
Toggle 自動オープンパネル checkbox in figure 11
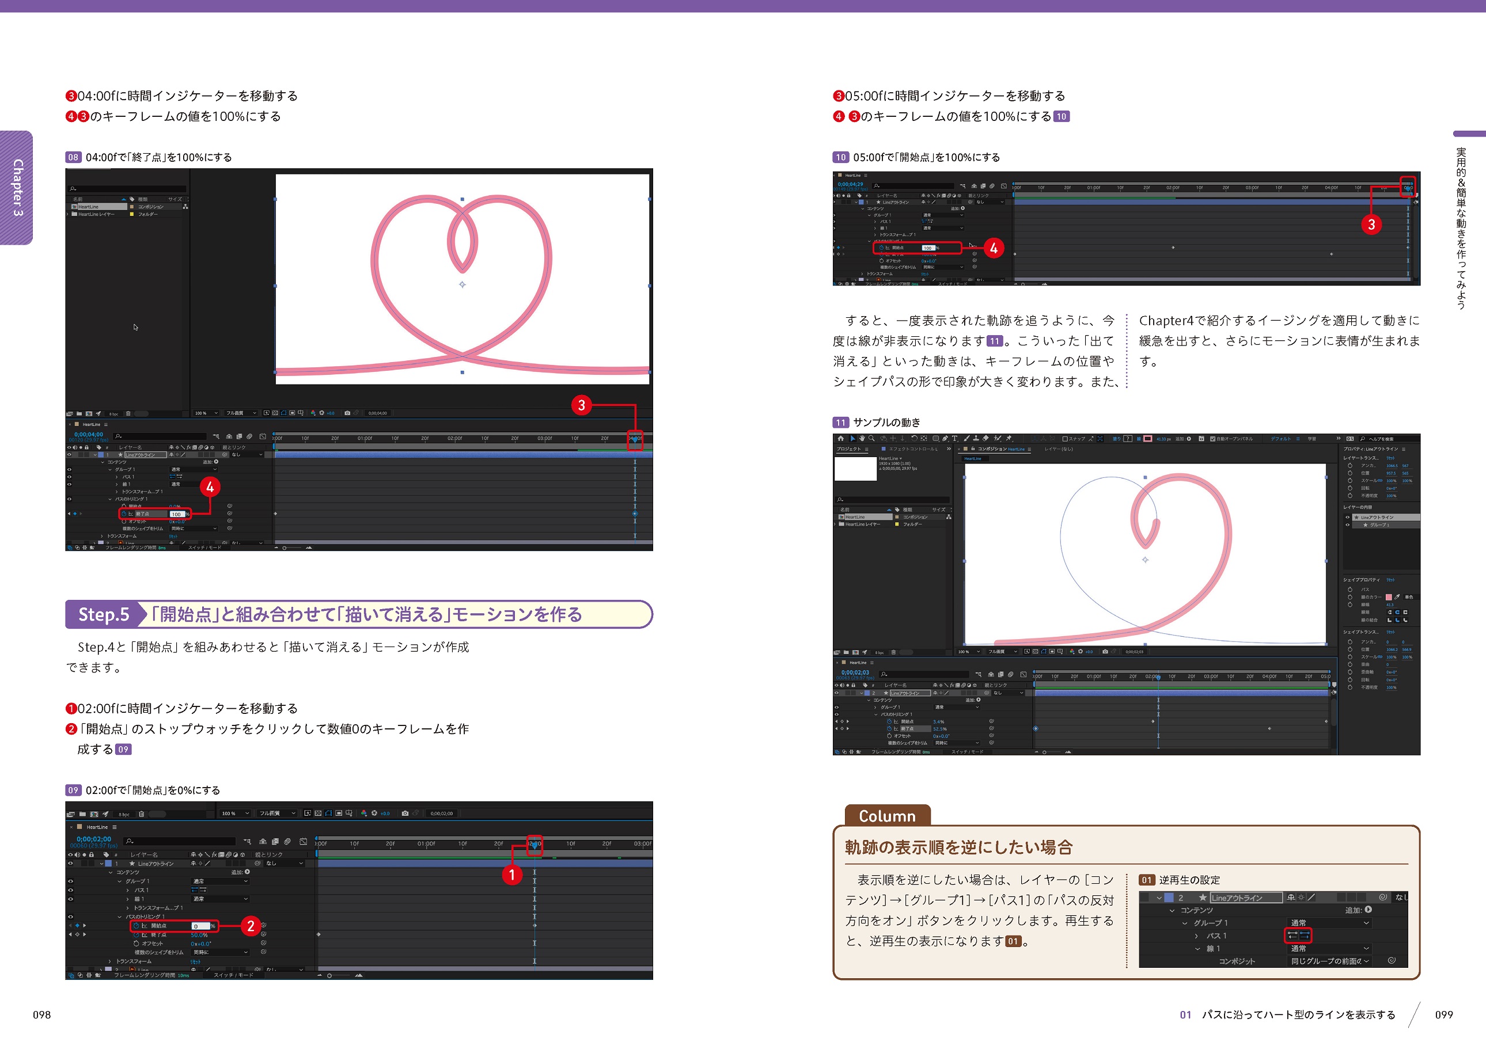[x=1213, y=439]
